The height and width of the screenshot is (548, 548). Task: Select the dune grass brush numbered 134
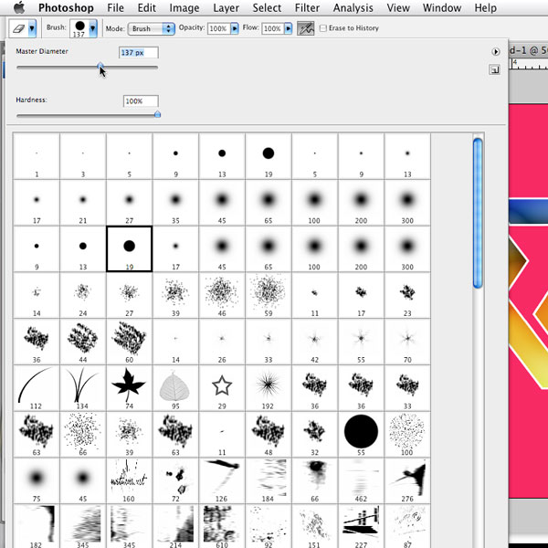83,386
